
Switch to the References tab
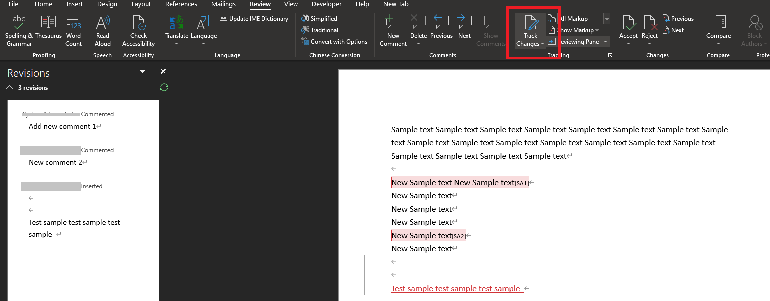click(x=181, y=4)
